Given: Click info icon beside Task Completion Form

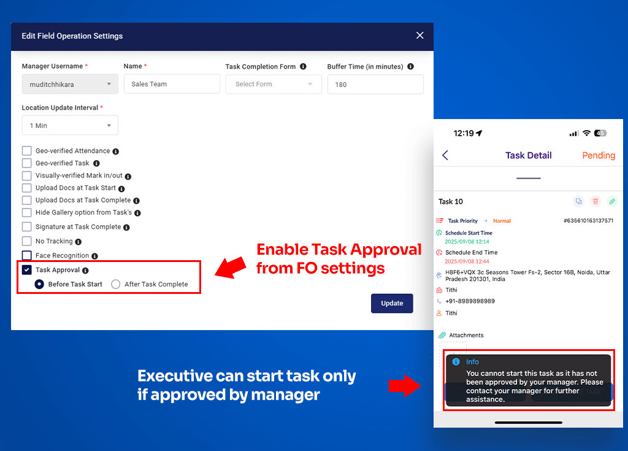Looking at the screenshot, I should pos(303,66).
